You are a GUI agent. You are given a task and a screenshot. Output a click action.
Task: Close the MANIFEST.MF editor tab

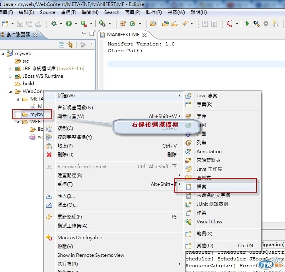(x=144, y=35)
